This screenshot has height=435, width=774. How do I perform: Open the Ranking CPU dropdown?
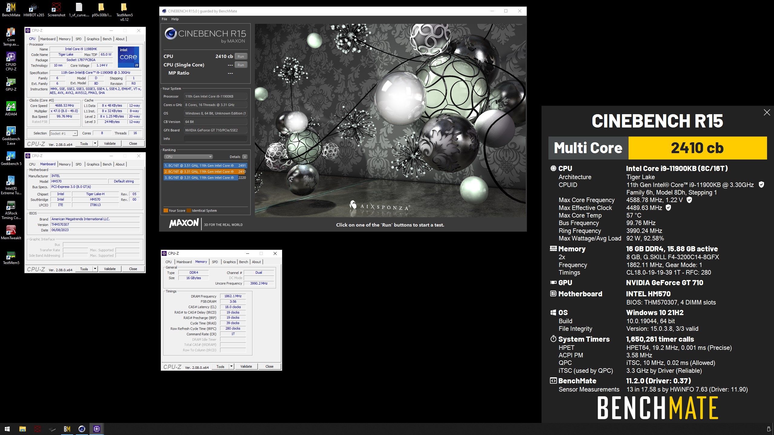[x=188, y=157]
